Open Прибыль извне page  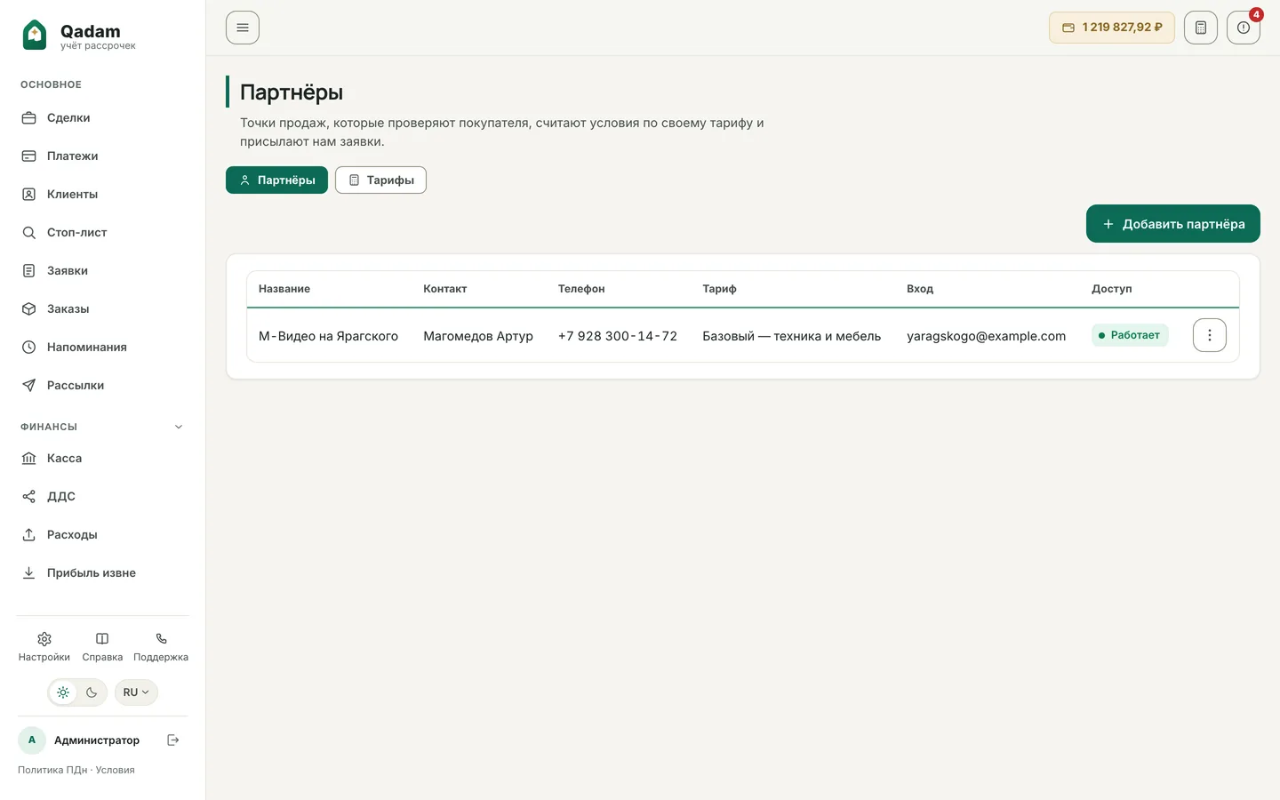click(103, 573)
